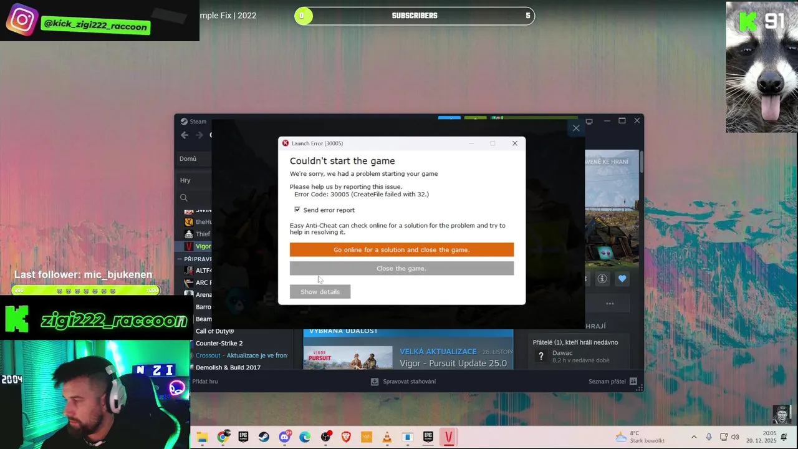
Task: Open the Domů tab in Steam
Action: click(188, 158)
